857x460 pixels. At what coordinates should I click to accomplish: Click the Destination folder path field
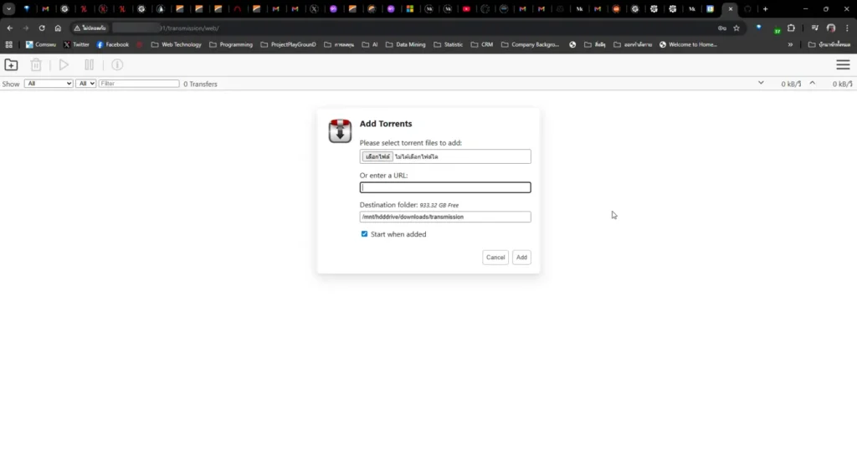pyautogui.click(x=445, y=217)
